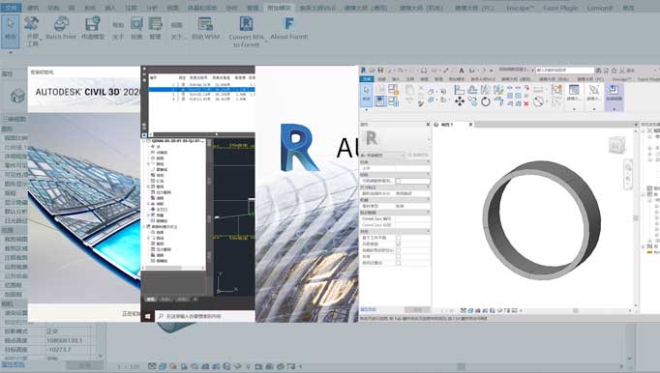Start the 启动 WSM tool
660x373 pixels.
click(x=206, y=28)
